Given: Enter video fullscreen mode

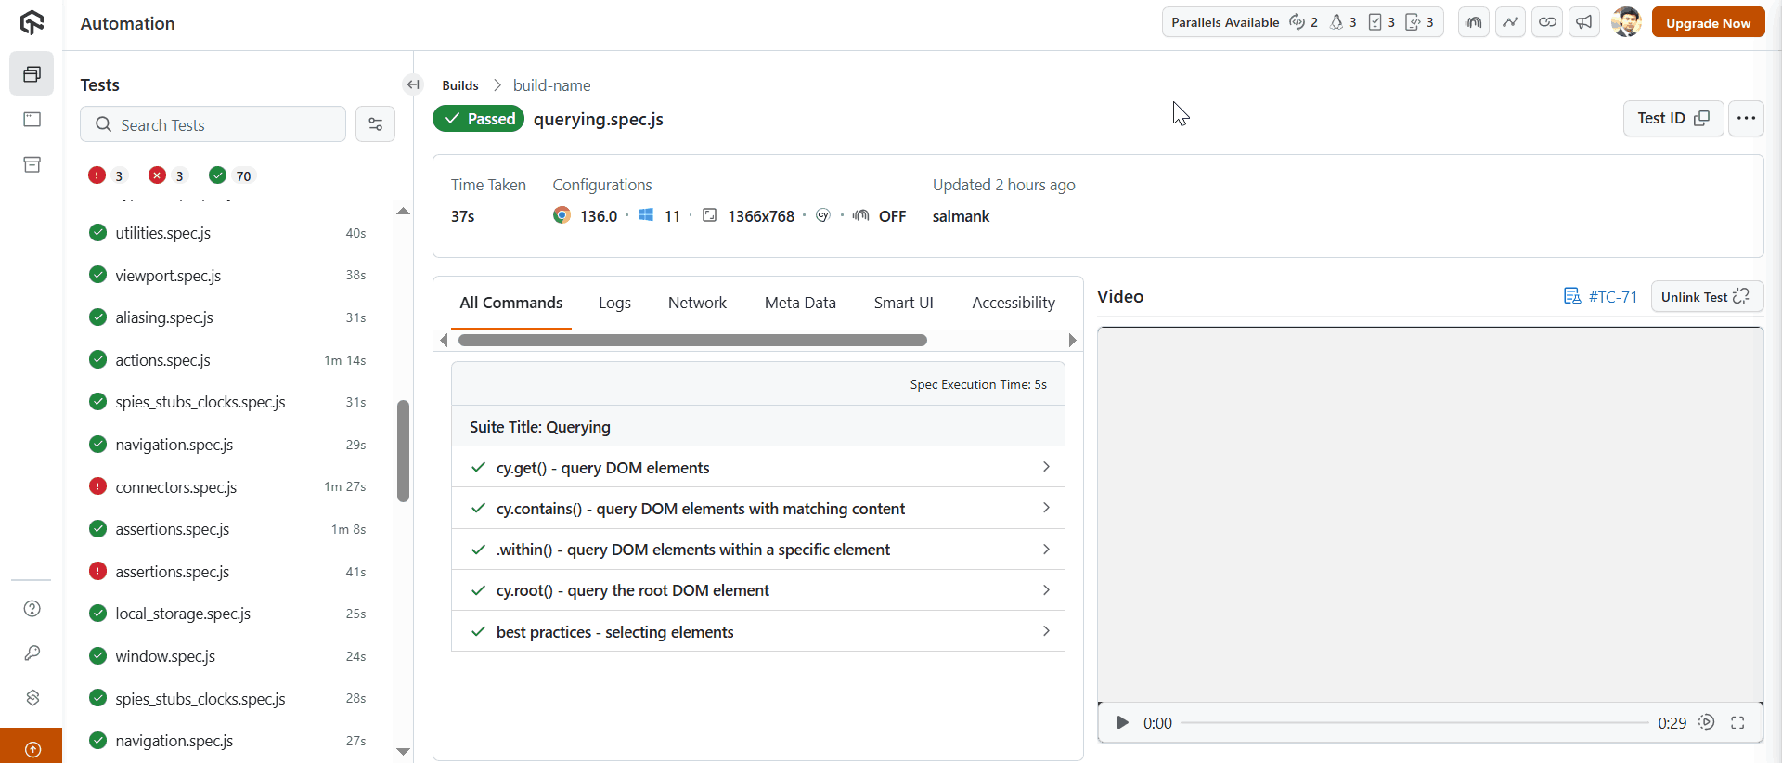Looking at the screenshot, I should (1737, 723).
